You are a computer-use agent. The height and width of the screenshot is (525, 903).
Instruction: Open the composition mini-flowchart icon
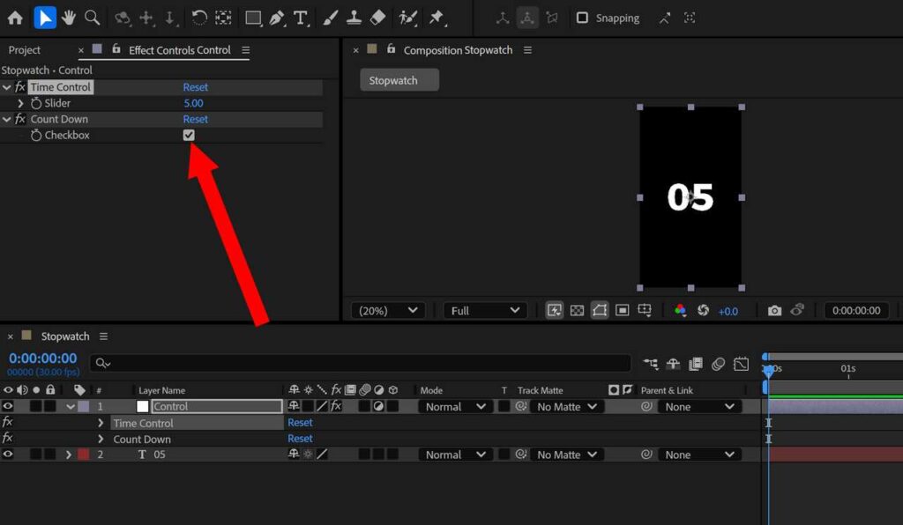point(651,364)
